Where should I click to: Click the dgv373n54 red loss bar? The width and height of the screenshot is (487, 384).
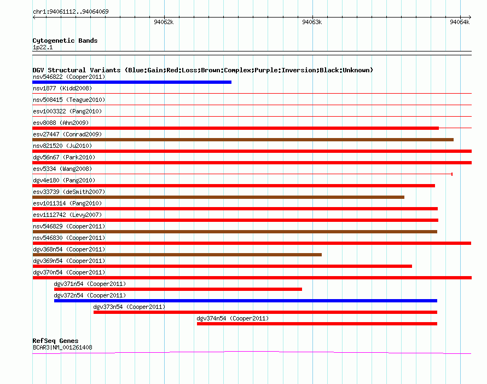pyautogui.click(x=265, y=312)
